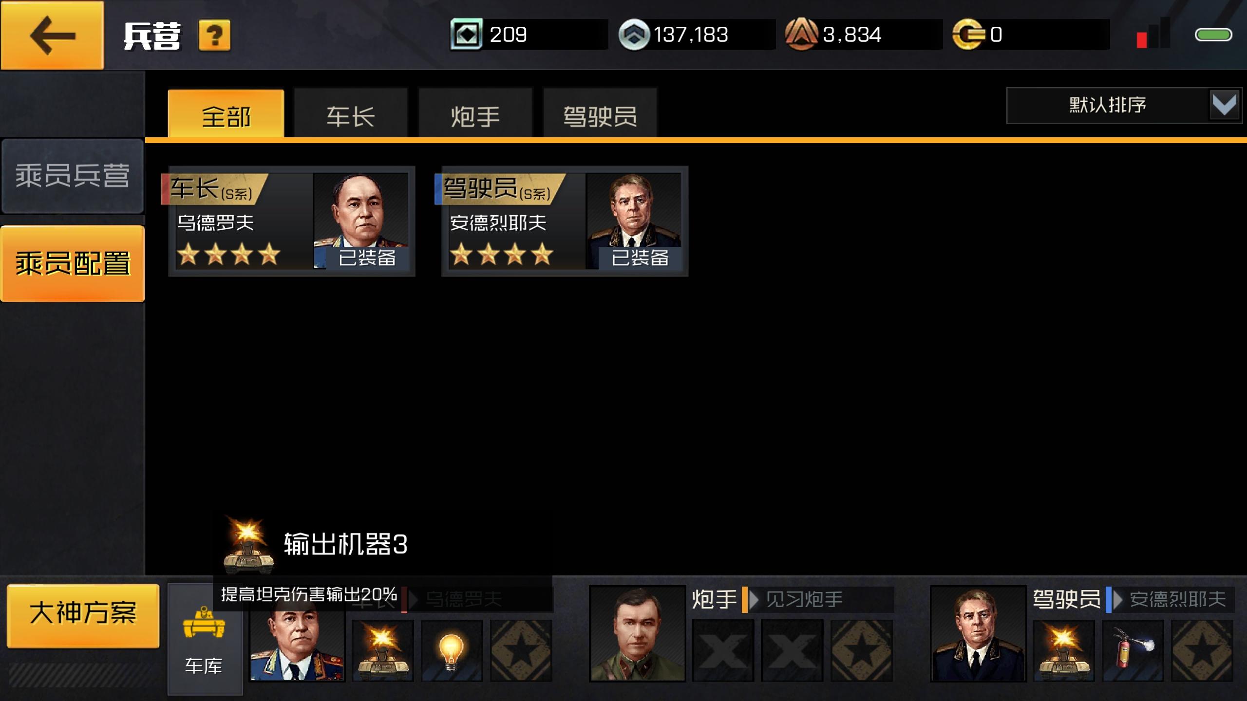Select the driver's fire extinguisher skill icon
This screenshot has height=701, width=1247.
tap(1133, 650)
